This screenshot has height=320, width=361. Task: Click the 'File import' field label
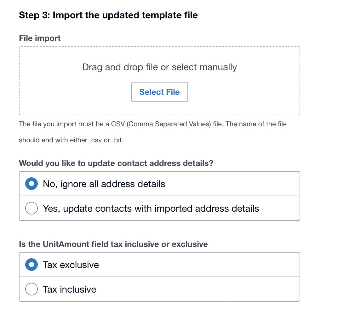coord(40,38)
